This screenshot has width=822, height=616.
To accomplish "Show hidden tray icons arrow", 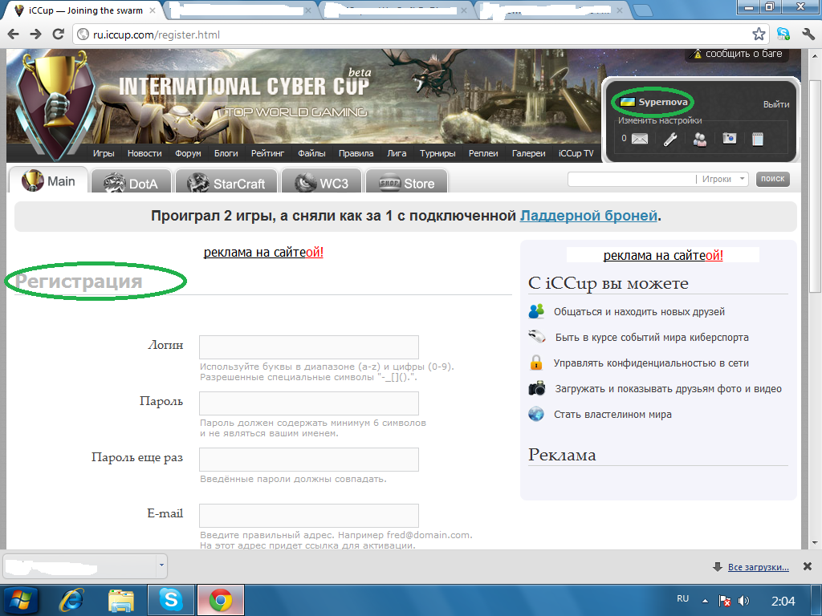I will click(705, 601).
